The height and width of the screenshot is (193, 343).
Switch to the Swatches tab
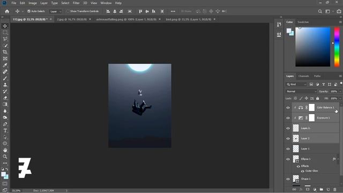click(x=303, y=22)
